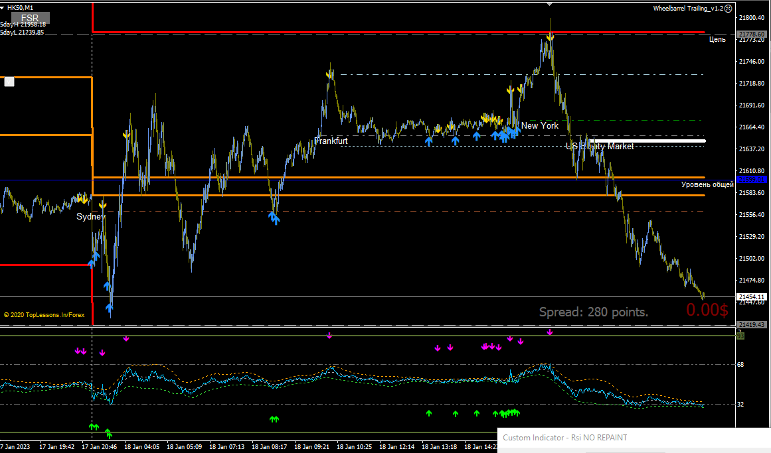Click the rightmost magenta arrow in RSI panel
Screen dimensions: 771x453
coord(550,333)
